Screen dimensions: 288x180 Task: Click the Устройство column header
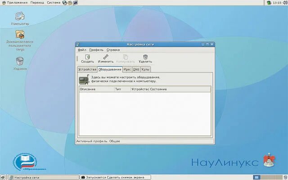point(140,89)
